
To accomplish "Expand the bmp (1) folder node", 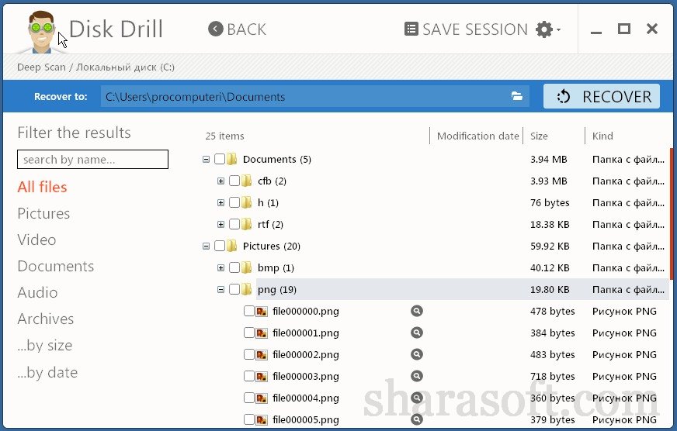I will (220, 267).
